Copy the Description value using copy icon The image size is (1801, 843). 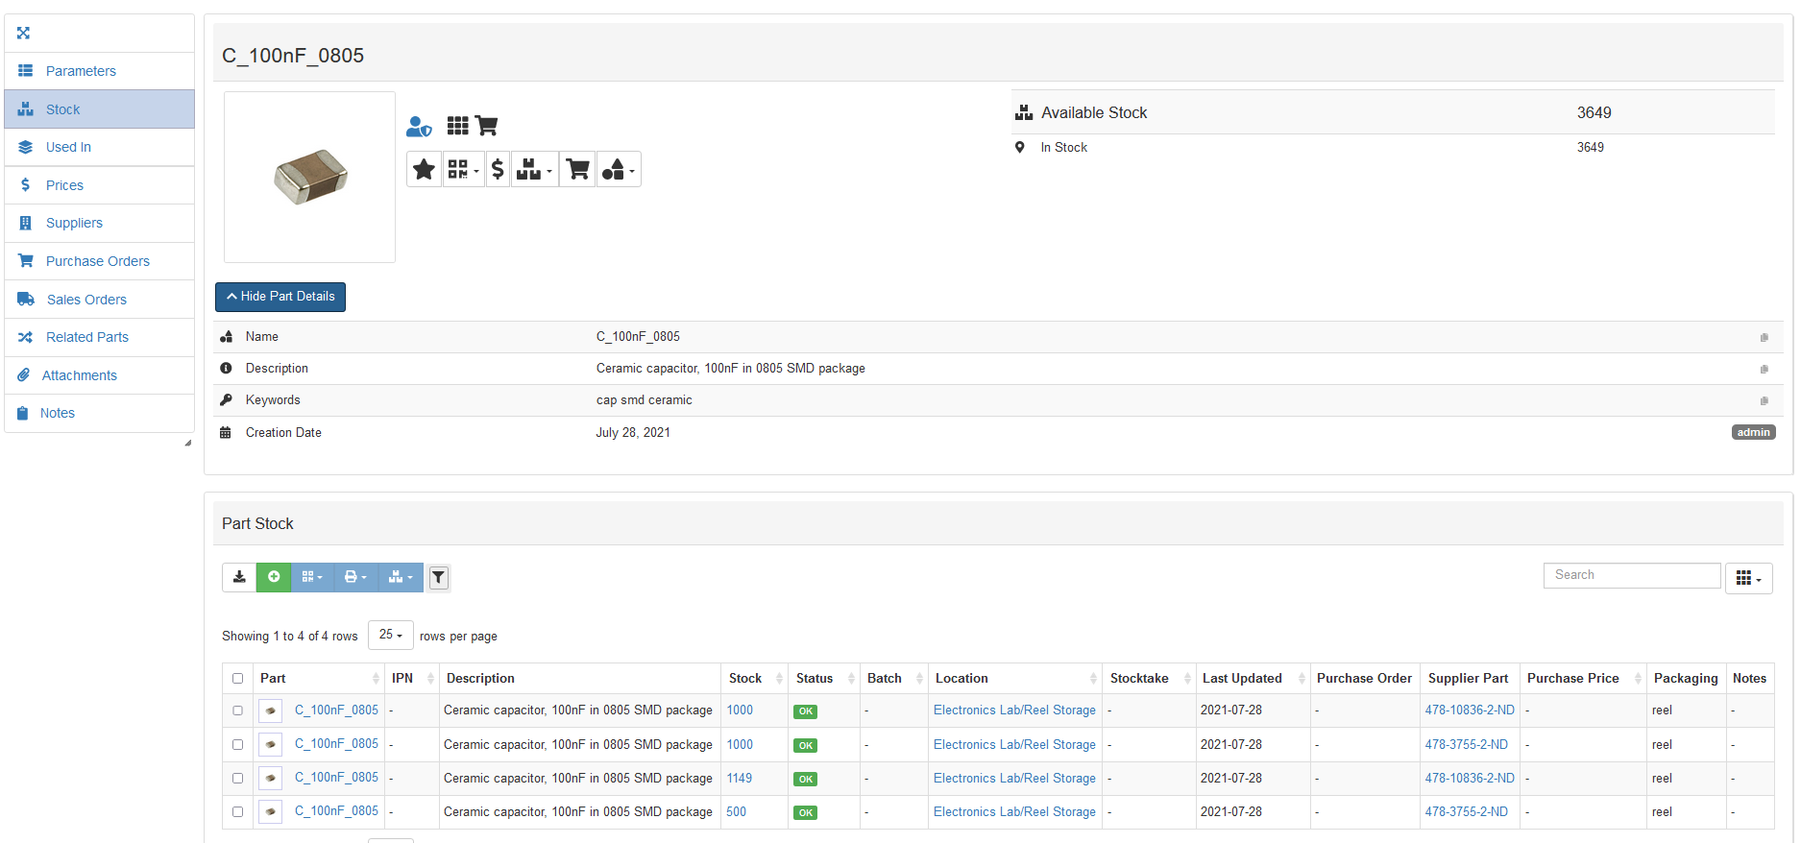tap(1764, 370)
